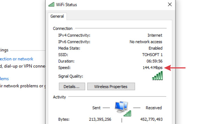This screenshot has height=124, width=220.
Task: Click the 144.4 Mbps speed value
Action: click(x=153, y=68)
